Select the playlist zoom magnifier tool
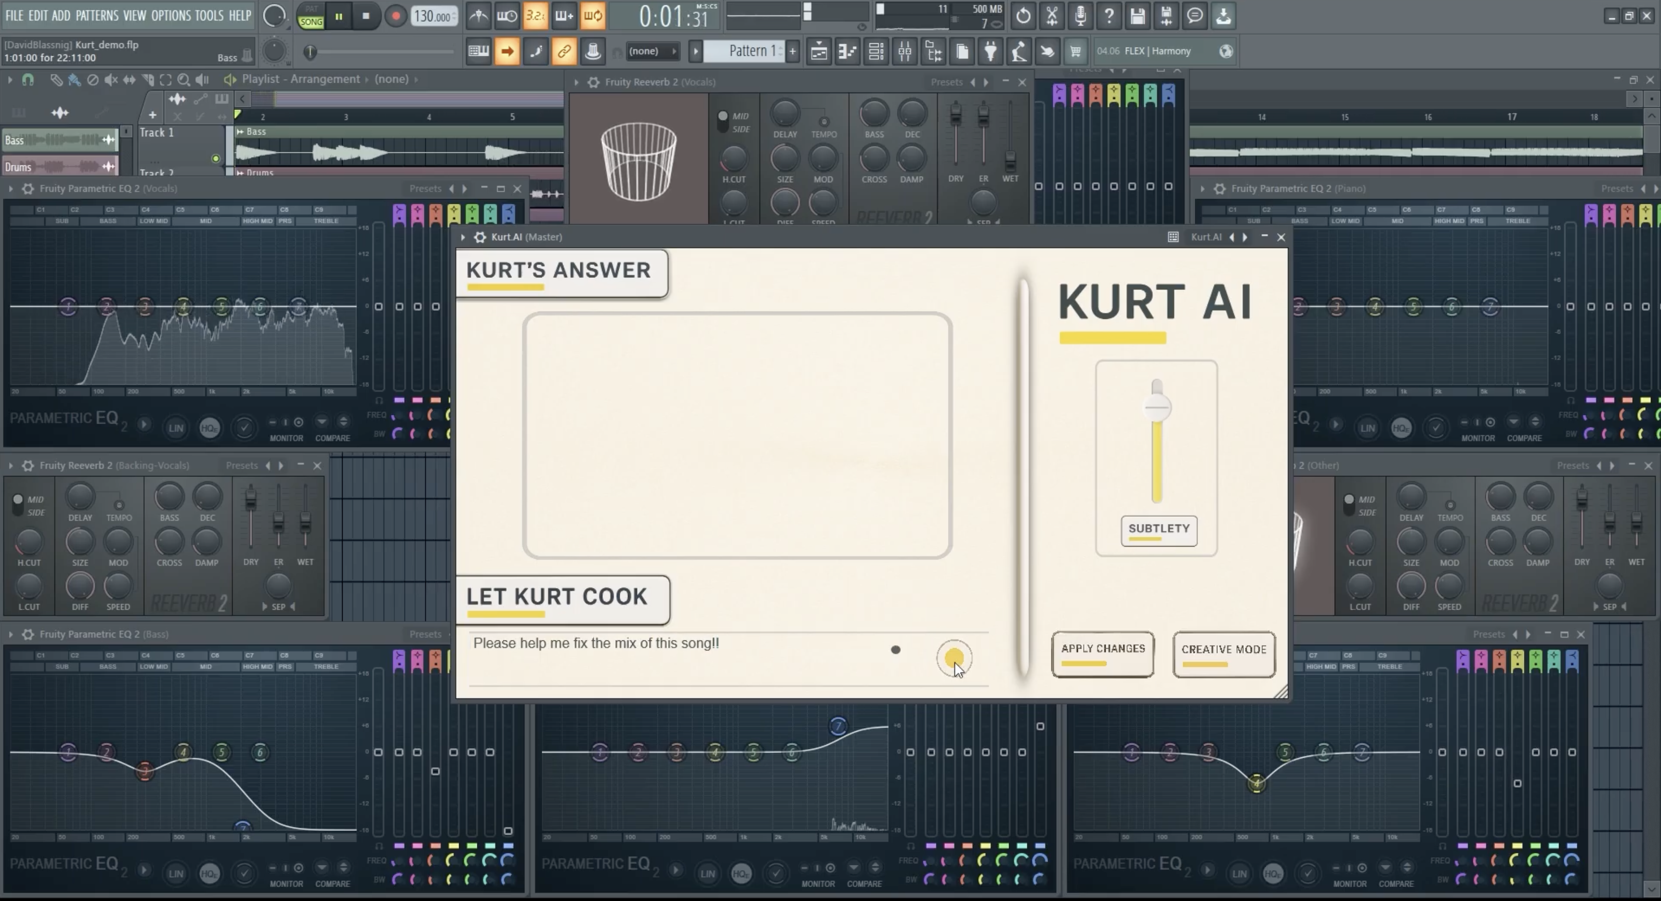Viewport: 1661px width, 901px height. coord(184,80)
